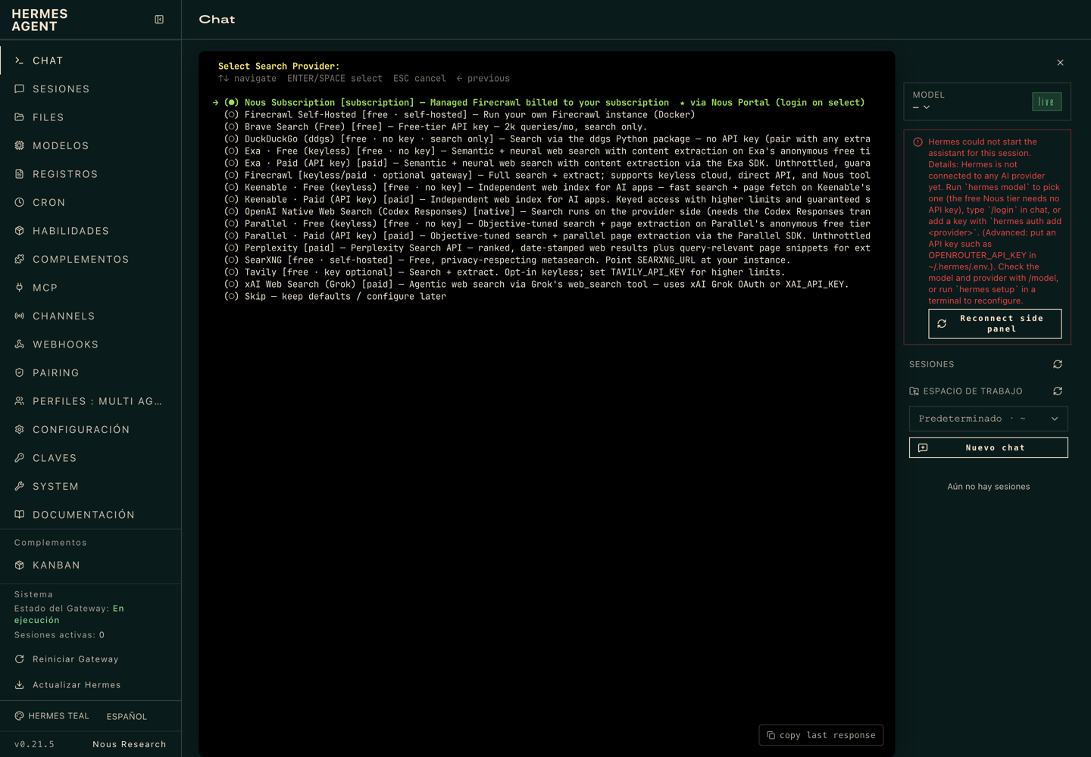
Task: Close the right side panel
Action: coord(1060,63)
